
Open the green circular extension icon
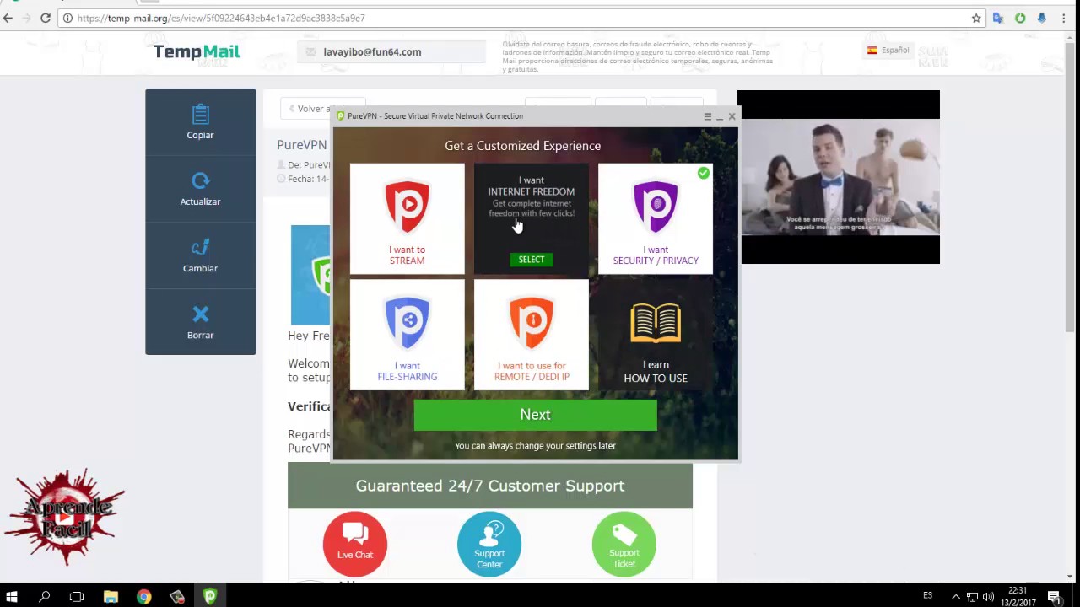[x=1020, y=18]
